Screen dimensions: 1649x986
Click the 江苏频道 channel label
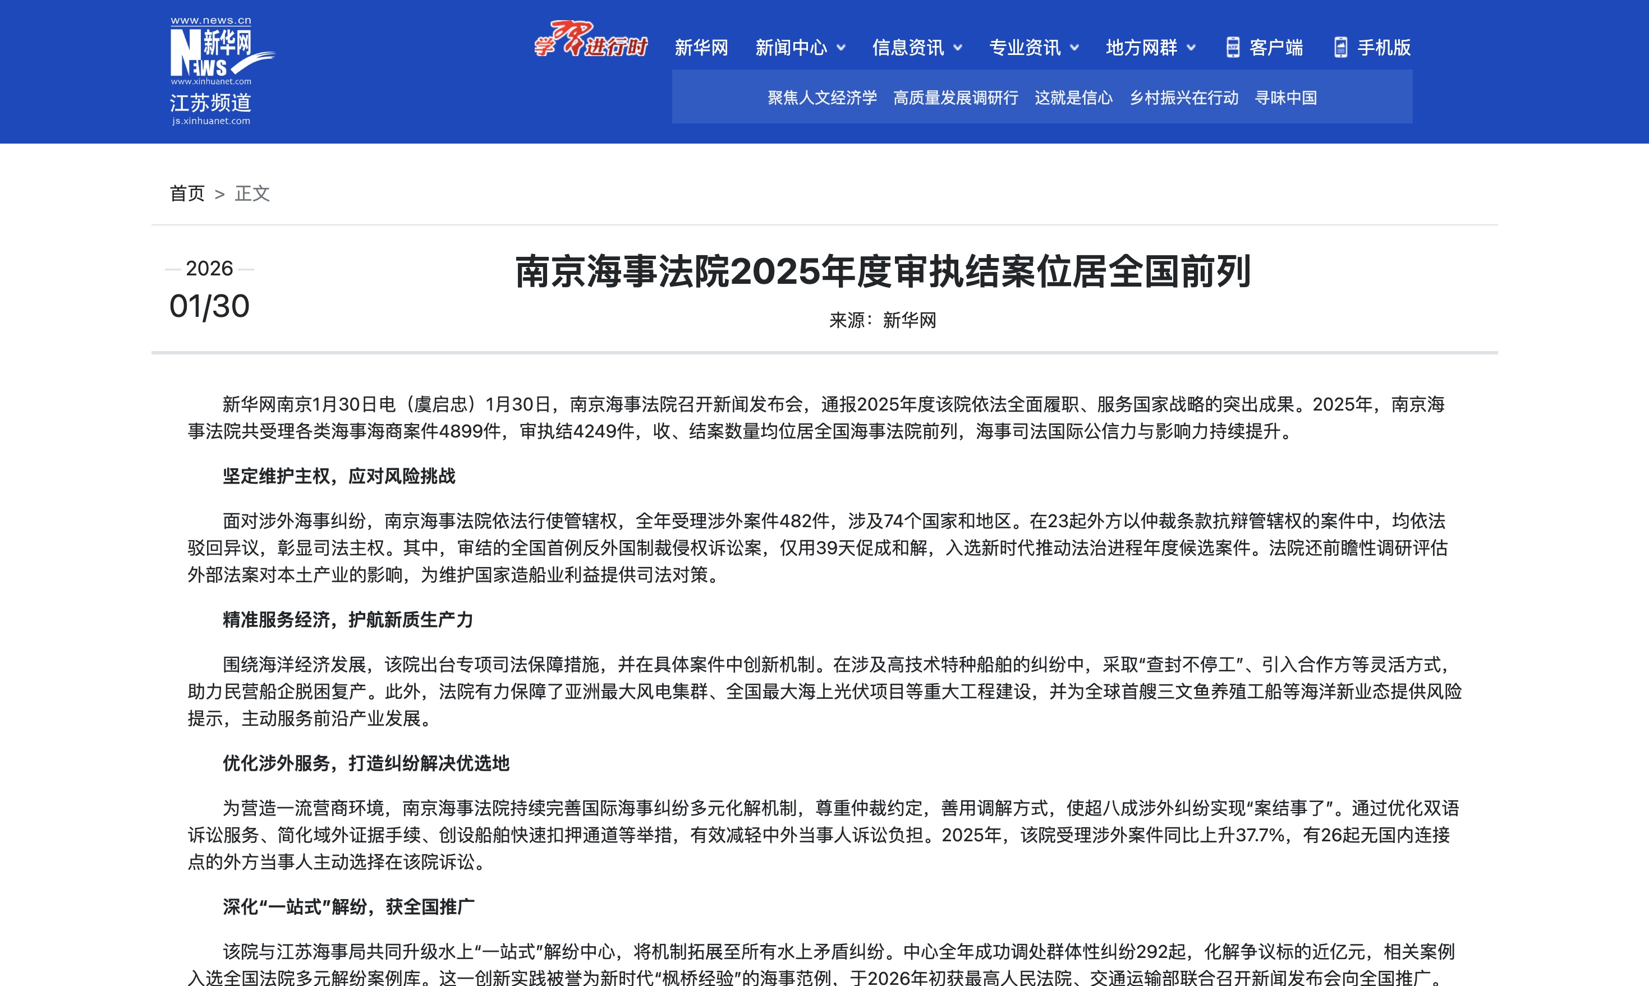[x=211, y=103]
